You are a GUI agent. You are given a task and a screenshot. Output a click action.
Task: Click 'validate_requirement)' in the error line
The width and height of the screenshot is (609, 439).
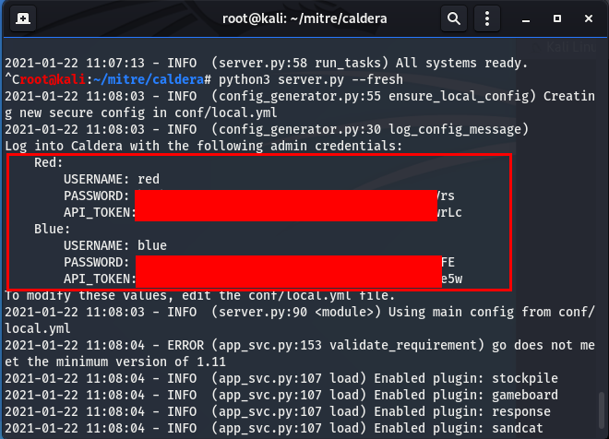click(x=407, y=346)
